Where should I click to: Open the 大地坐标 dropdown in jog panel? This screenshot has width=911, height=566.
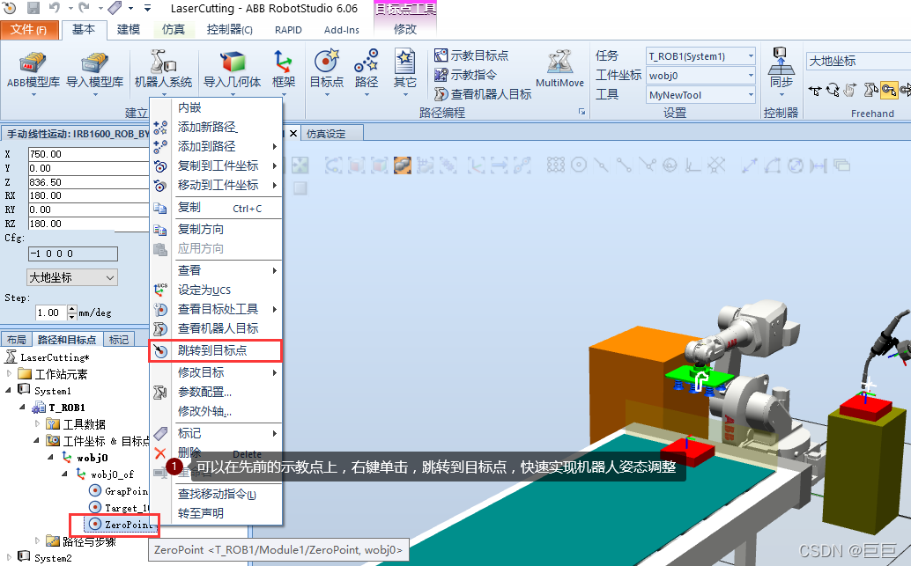coord(72,277)
